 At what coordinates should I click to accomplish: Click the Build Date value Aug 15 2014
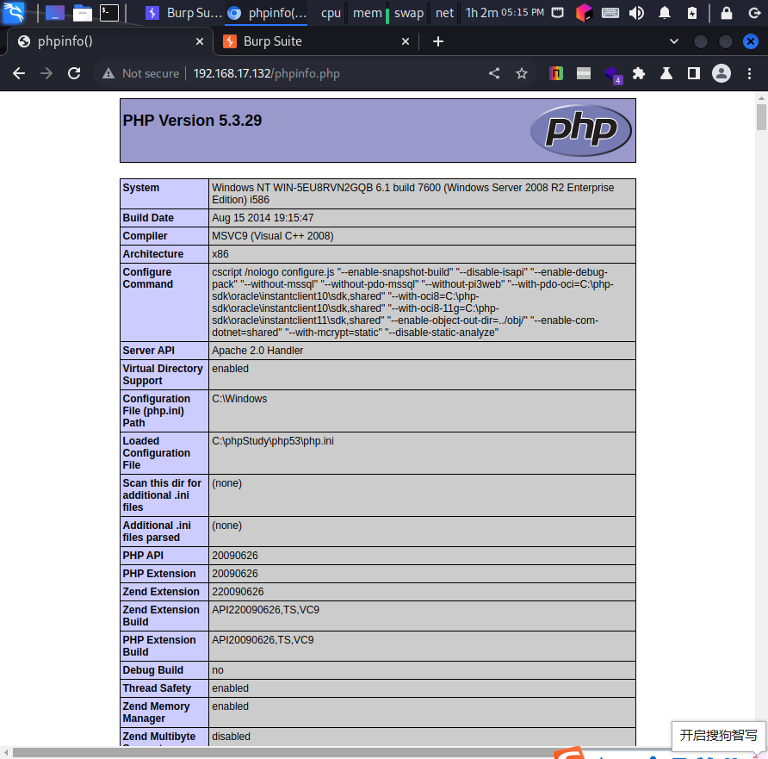click(263, 218)
